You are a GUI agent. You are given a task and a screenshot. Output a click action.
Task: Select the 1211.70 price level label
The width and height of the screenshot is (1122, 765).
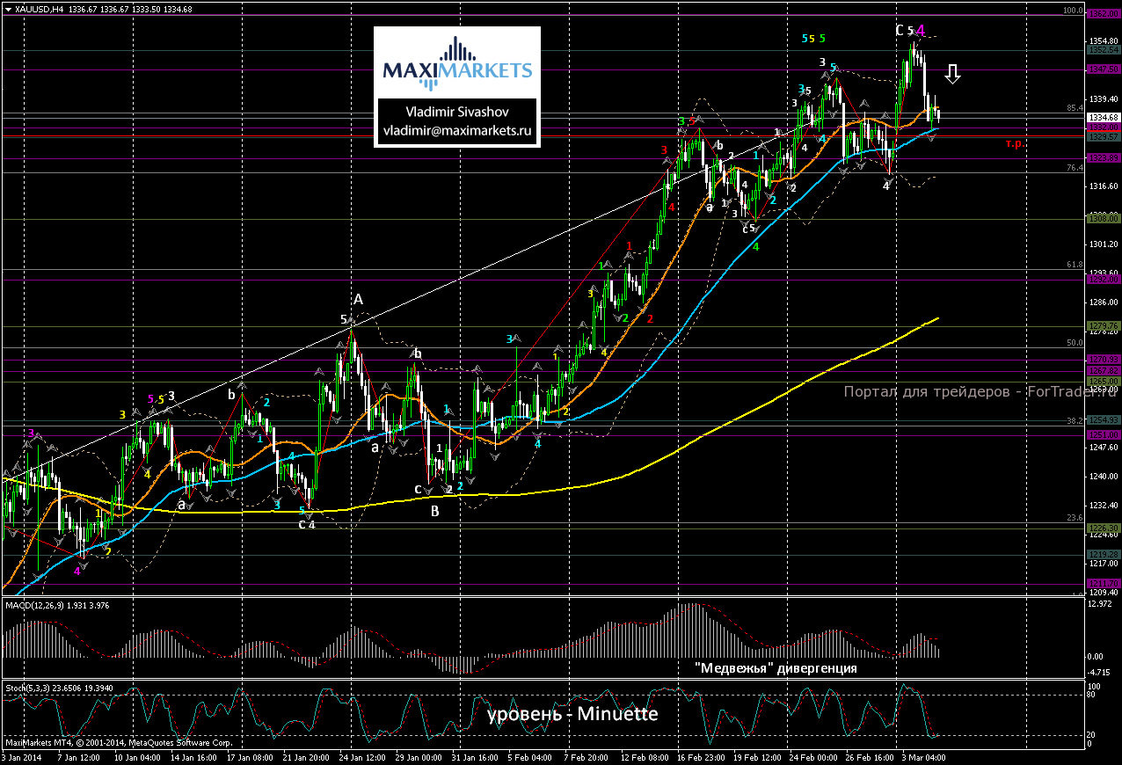[x=1103, y=583]
